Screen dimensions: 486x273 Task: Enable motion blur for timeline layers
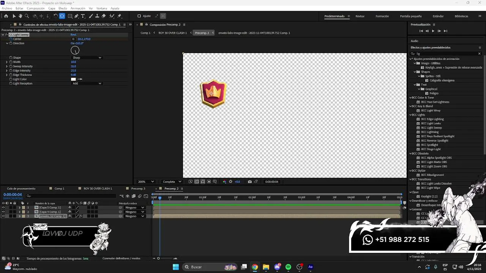tap(140, 196)
